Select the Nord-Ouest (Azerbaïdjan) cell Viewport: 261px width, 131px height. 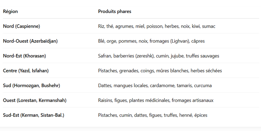coord(30,41)
